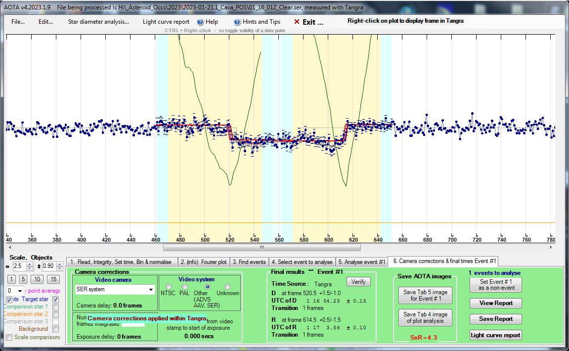Open the point average dropdown

click(20, 291)
